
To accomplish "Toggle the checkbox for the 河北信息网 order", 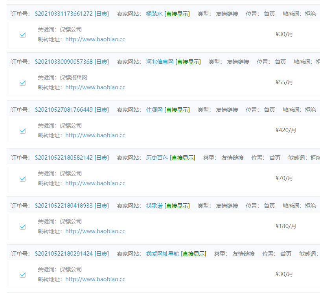I will [x=22, y=83].
